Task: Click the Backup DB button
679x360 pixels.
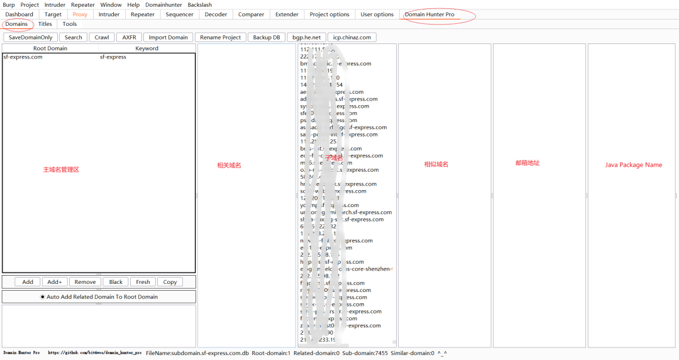Action: (267, 37)
